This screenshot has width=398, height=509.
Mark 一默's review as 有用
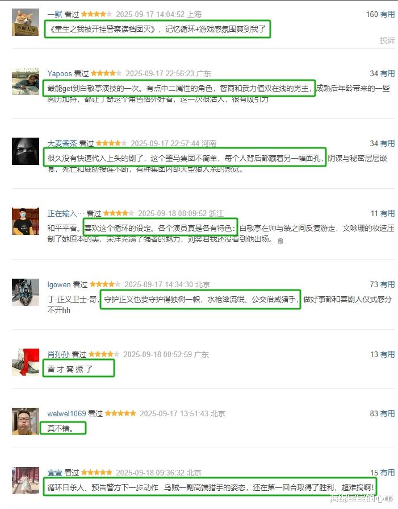387,14
